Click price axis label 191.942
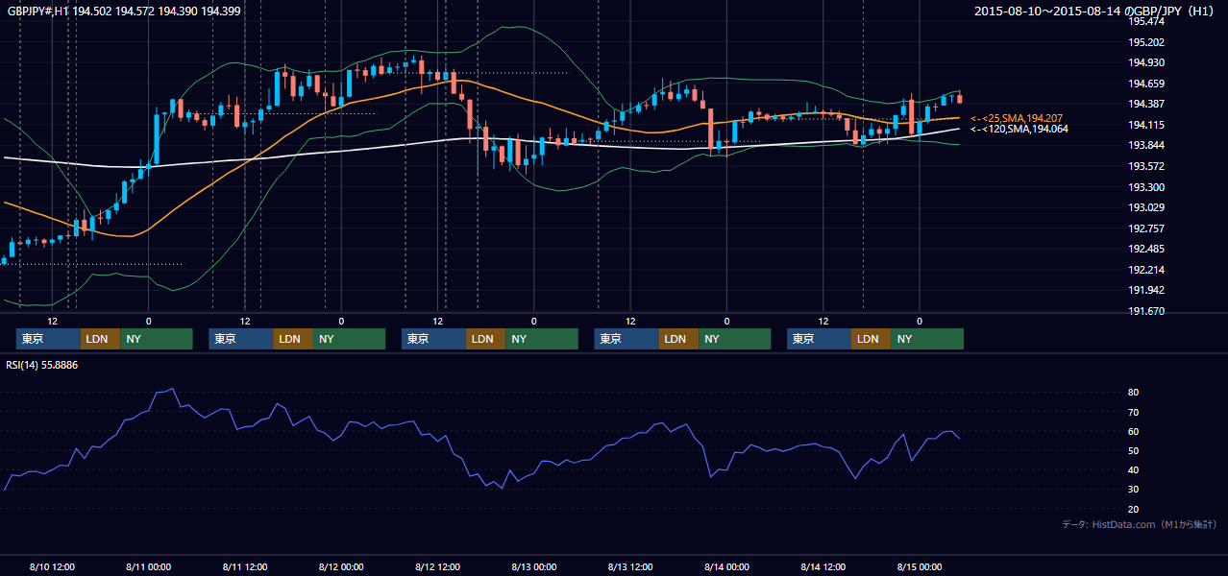The image size is (1228, 576). click(1145, 290)
